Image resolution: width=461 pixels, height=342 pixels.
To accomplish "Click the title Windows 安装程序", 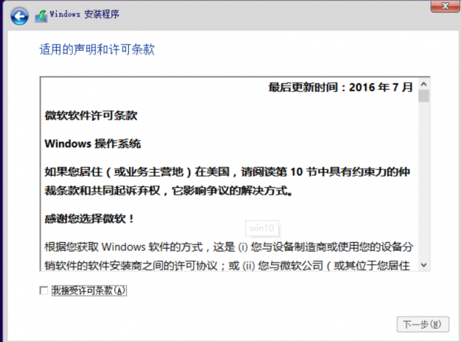I will (x=84, y=14).
